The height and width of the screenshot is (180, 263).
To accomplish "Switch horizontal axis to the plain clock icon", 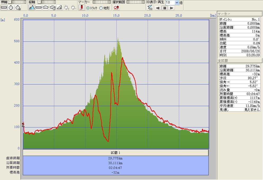I will 11,8.
